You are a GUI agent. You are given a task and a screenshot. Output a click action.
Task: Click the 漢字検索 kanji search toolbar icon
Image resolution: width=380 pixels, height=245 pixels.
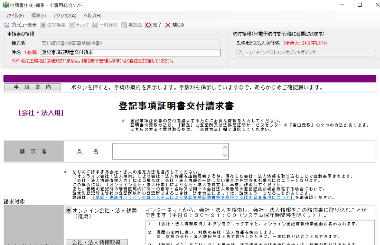[43, 25]
